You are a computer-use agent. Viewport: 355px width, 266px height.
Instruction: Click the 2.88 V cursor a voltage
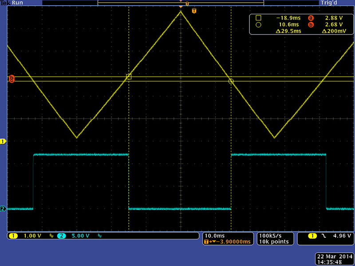[x=334, y=18]
